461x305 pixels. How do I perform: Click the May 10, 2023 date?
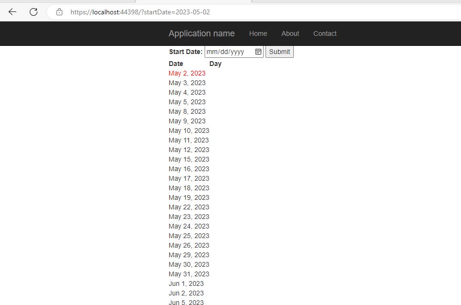[188, 131]
